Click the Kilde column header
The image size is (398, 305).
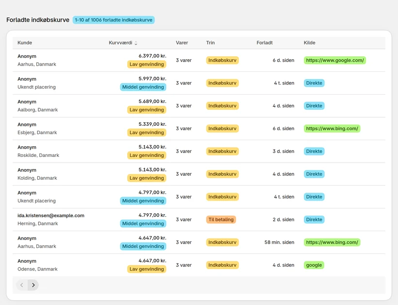tap(309, 43)
